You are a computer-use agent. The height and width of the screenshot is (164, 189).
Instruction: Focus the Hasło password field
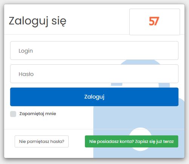pyautogui.click(x=94, y=74)
